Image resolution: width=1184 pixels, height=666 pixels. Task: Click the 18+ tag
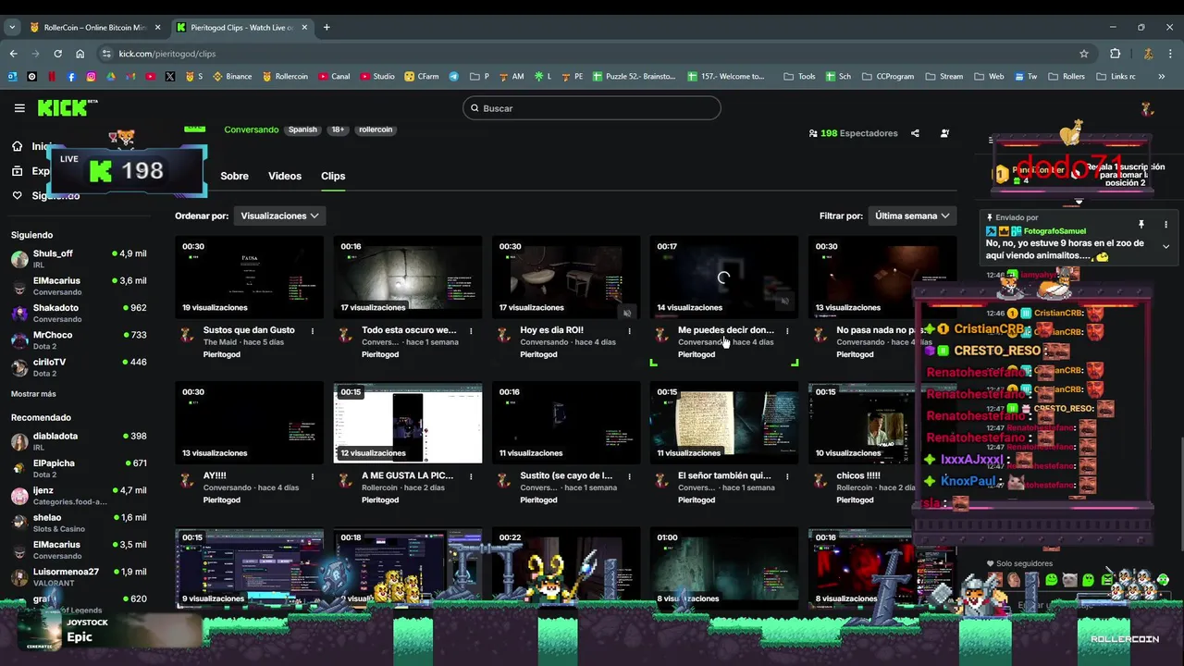pos(339,129)
